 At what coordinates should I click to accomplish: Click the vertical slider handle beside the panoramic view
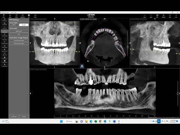tap(178, 93)
